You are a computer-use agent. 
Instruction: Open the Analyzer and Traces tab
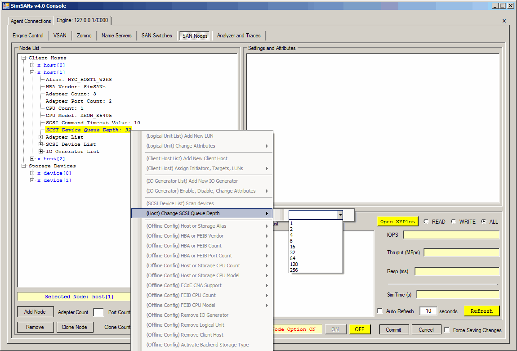click(x=238, y=36)
